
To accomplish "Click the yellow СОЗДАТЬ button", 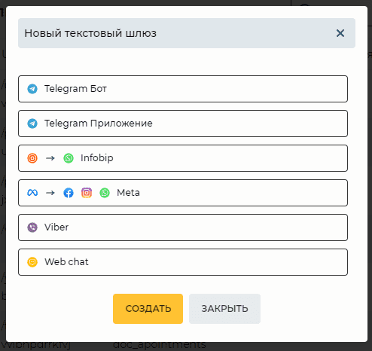I will coord(148,309).
